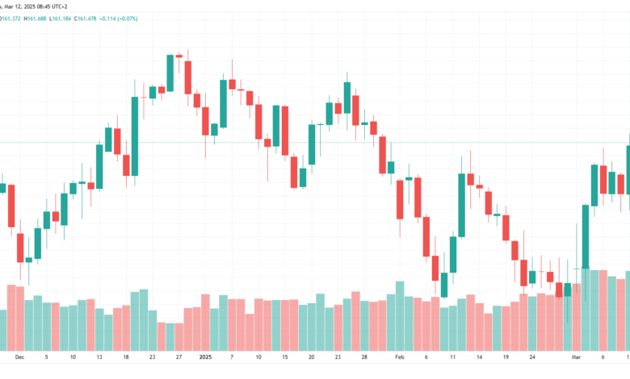Select the Feb label on time axis
This screenshot has height=379, width=630.
pos(399,357)
